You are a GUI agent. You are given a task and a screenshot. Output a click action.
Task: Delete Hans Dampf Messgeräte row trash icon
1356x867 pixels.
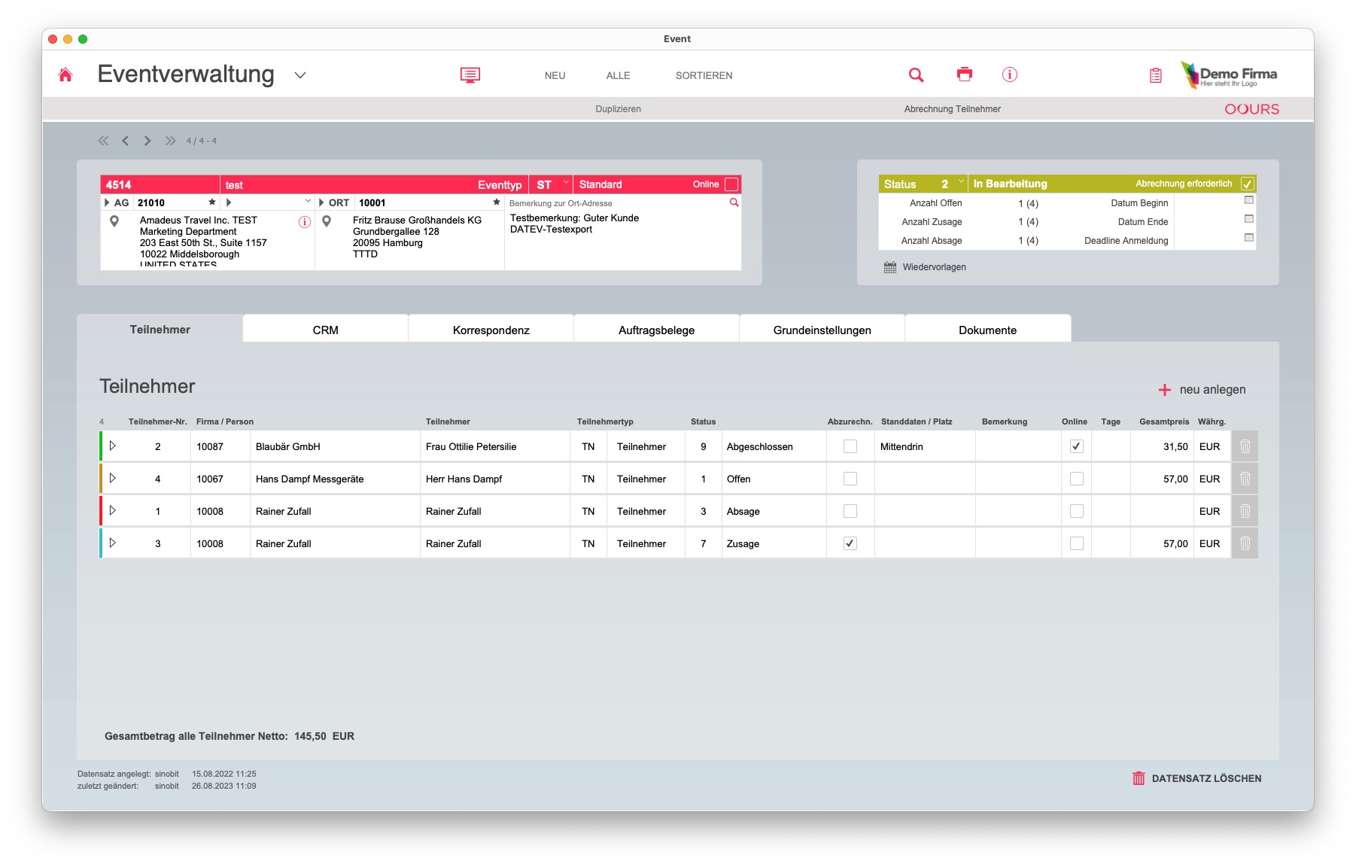click(1245, 479)
